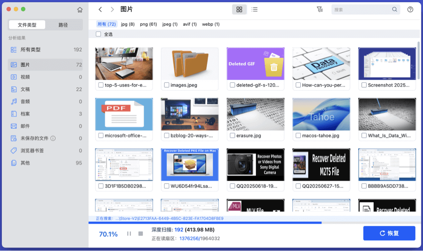423x251 pixels.
Task: Tick the images.jpeg checkbox
Action: (x=167, y=85)
